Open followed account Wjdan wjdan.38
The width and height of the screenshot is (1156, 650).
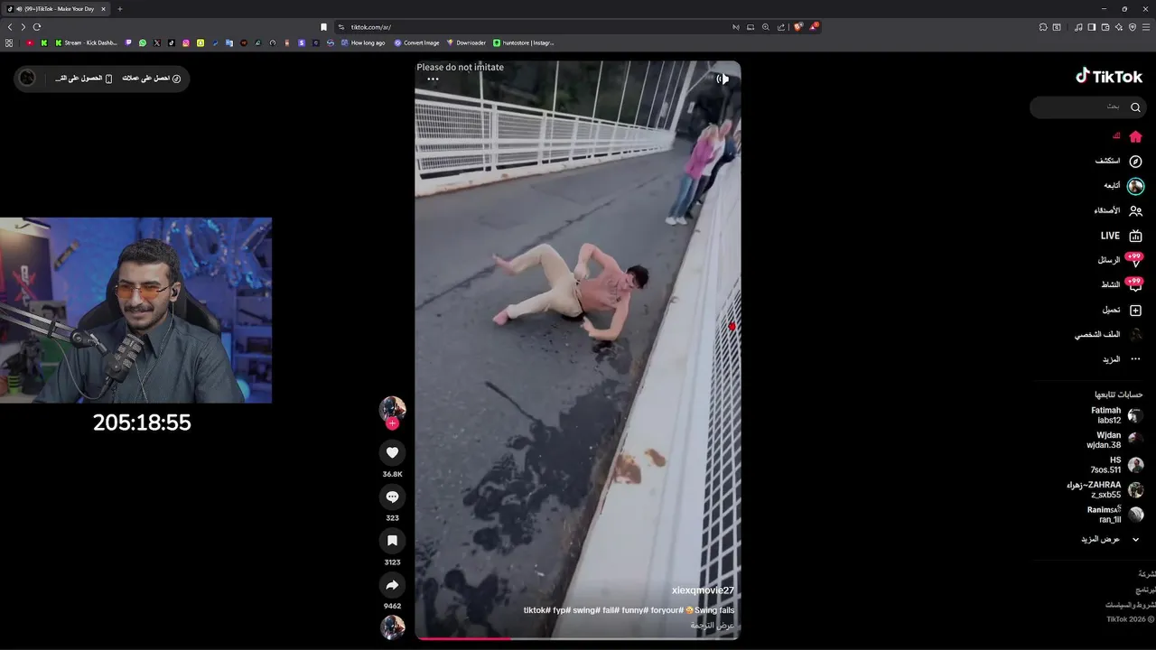pos(1115,440)
